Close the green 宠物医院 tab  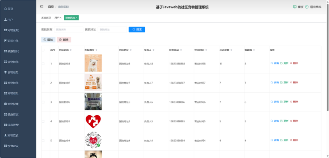coord(76,18)
